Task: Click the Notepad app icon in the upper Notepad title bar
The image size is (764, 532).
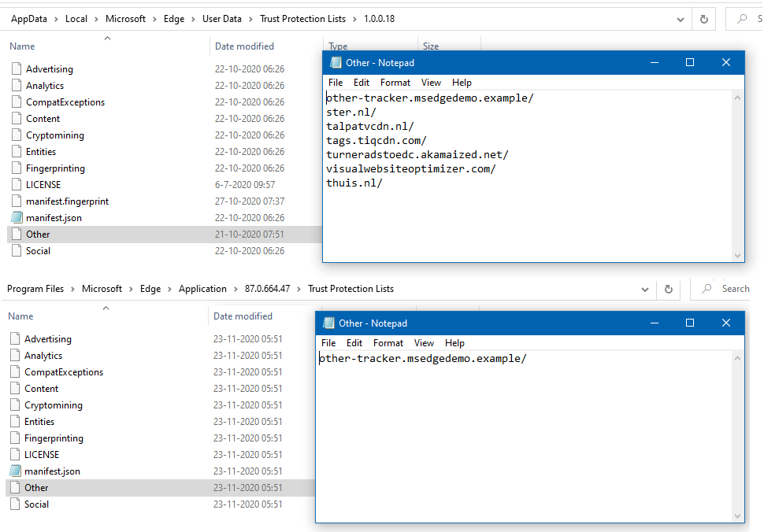Action: coord(336,62)
